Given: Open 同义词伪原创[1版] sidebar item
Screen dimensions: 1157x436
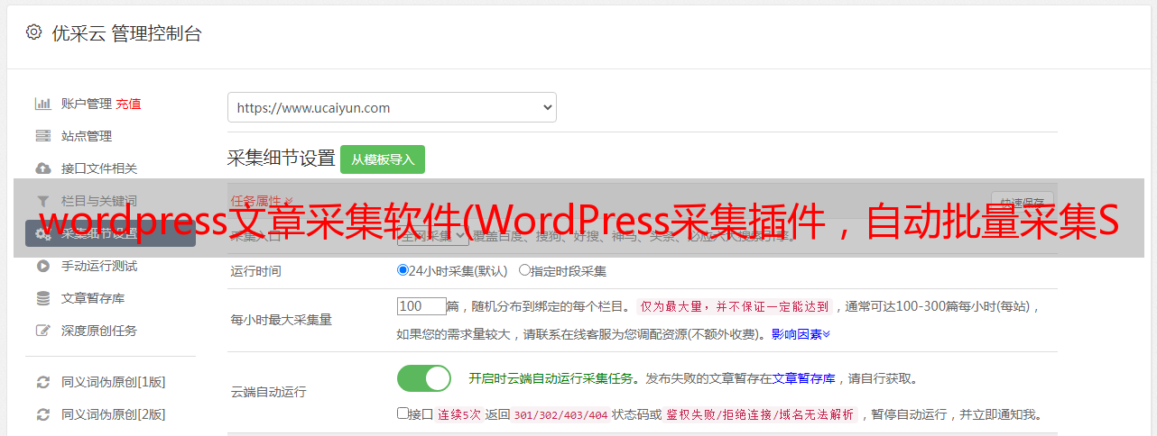Looking at the screenshot, I should (x=114, y=382).
